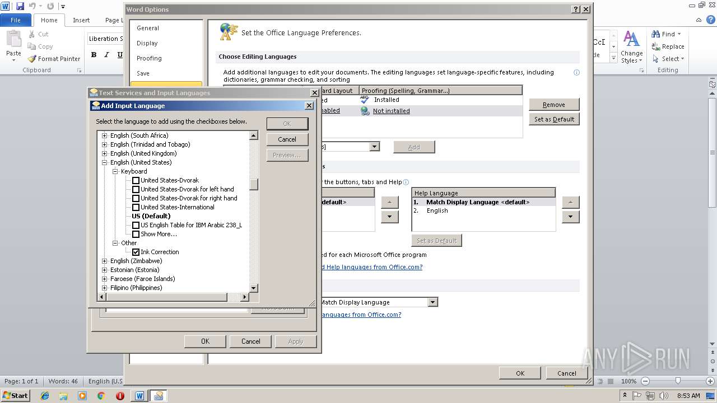Open Match Display Language dropdown
This screenshot has height=403, width=717.
(x=432, y=302)
